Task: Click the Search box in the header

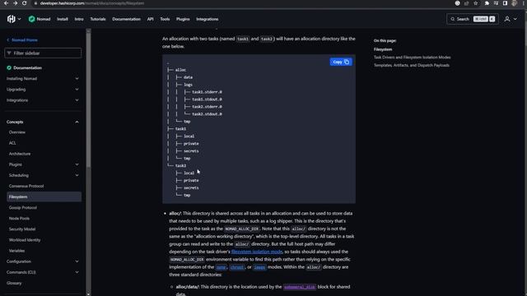Action: [x=472, y=19]
